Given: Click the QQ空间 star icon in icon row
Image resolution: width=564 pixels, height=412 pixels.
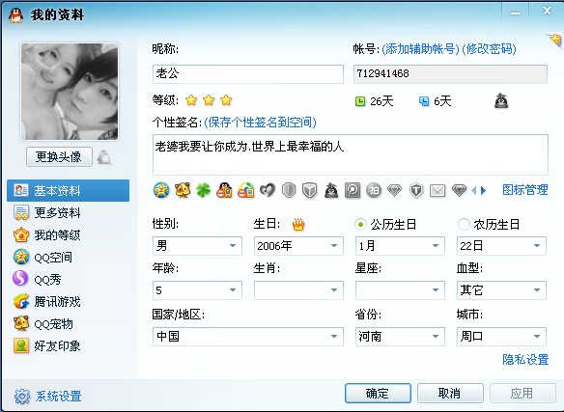Looking at the screenshot, I should [x=161, y=190].
